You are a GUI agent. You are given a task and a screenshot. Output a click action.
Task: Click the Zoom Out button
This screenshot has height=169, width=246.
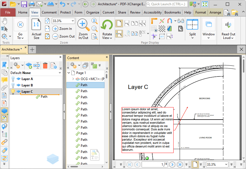pos(64,36)
